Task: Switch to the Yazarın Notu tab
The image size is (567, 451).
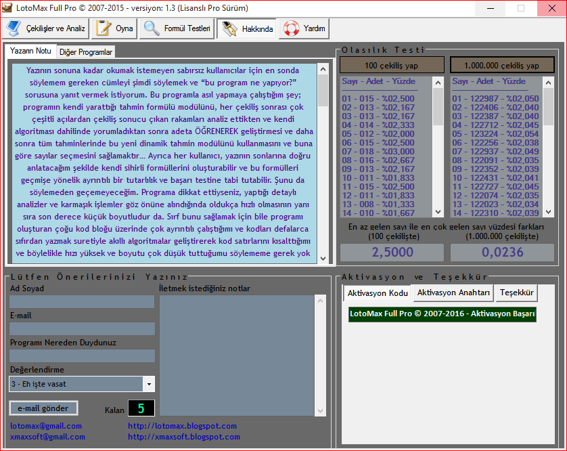Action: coord(30,51)
